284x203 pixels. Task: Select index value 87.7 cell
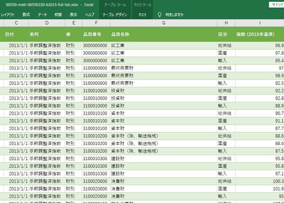pos(260,129)
